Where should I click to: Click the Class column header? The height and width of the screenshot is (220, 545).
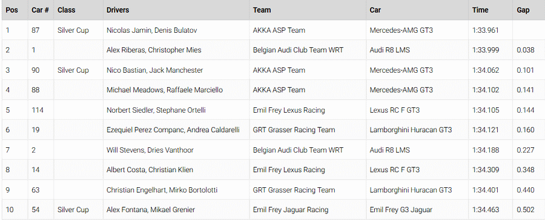78,10
